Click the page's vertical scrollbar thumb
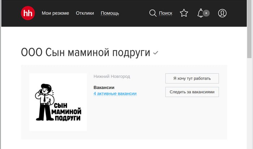The width and height of the screenshot is (253, 149). (x=249, y=29)
